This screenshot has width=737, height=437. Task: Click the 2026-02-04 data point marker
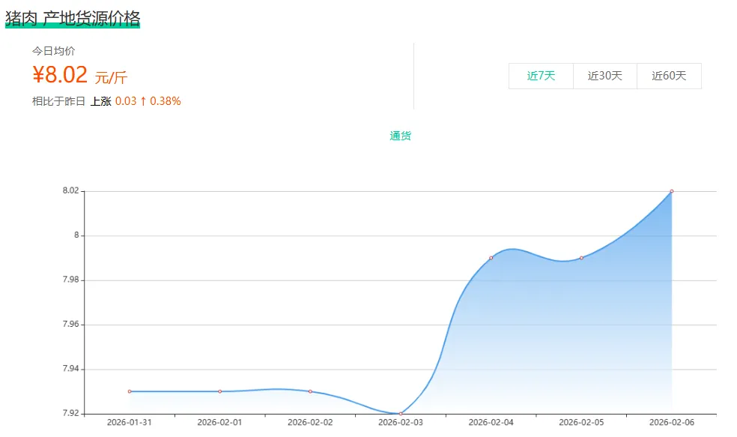(491, 258)
